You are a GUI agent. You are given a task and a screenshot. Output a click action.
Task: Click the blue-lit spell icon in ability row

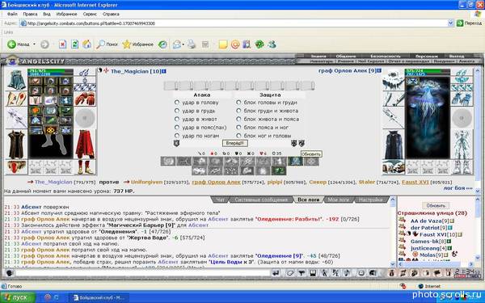click(x=295, y=161)
